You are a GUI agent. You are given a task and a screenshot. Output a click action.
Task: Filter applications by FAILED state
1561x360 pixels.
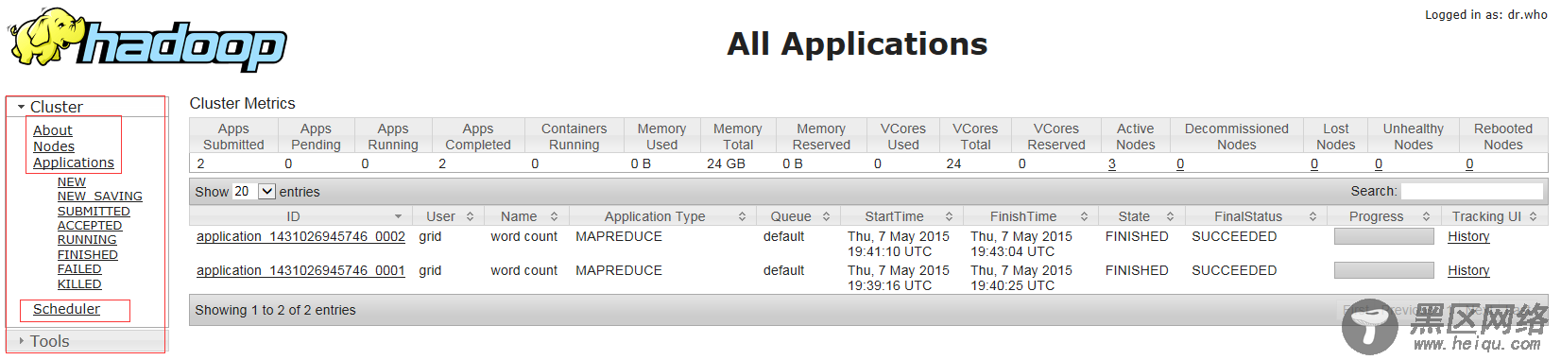(79, 269)
